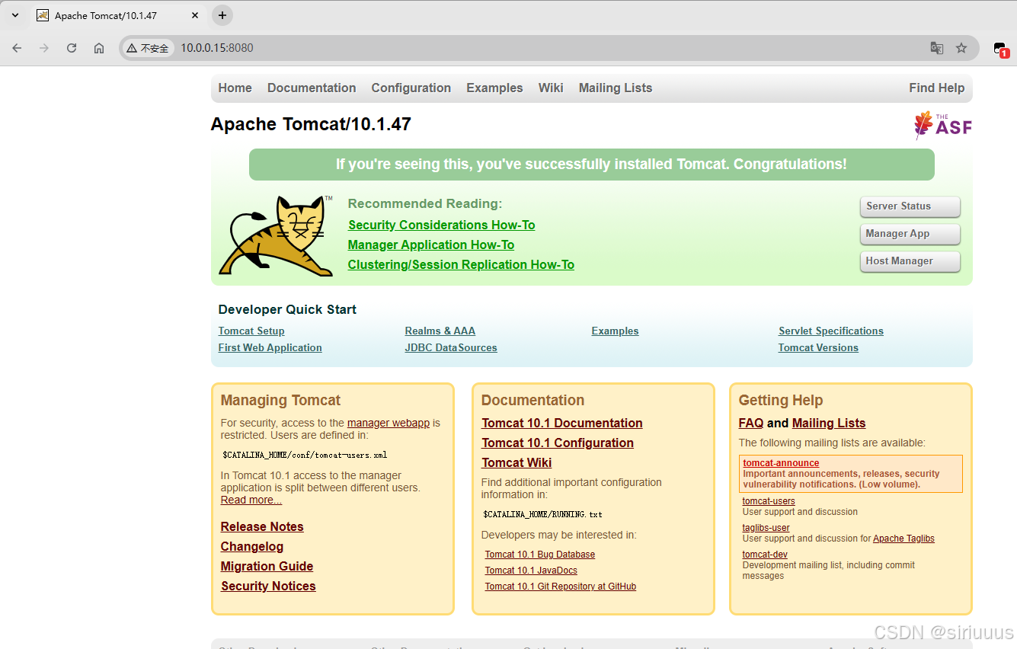
Task: Open Security Considerations How-To link
Action: [442, 225]
